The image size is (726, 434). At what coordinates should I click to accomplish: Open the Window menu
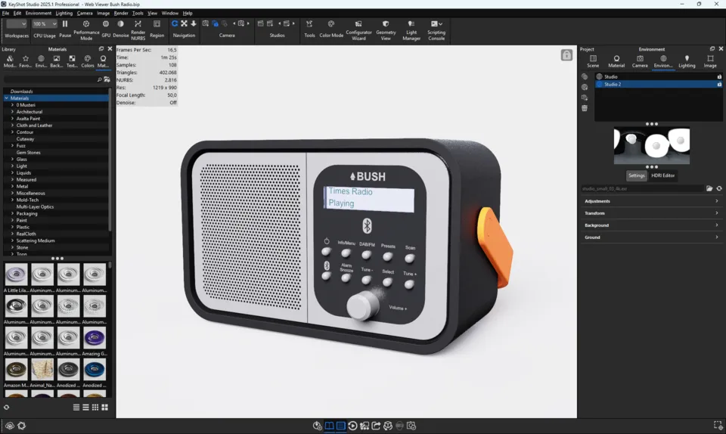pos(170,13)
